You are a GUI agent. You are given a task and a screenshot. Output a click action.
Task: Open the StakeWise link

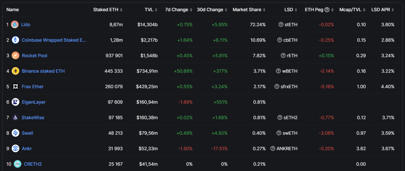coord(33,118)
